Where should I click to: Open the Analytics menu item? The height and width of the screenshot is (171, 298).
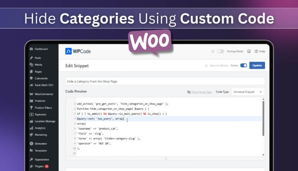click(40, 128)
